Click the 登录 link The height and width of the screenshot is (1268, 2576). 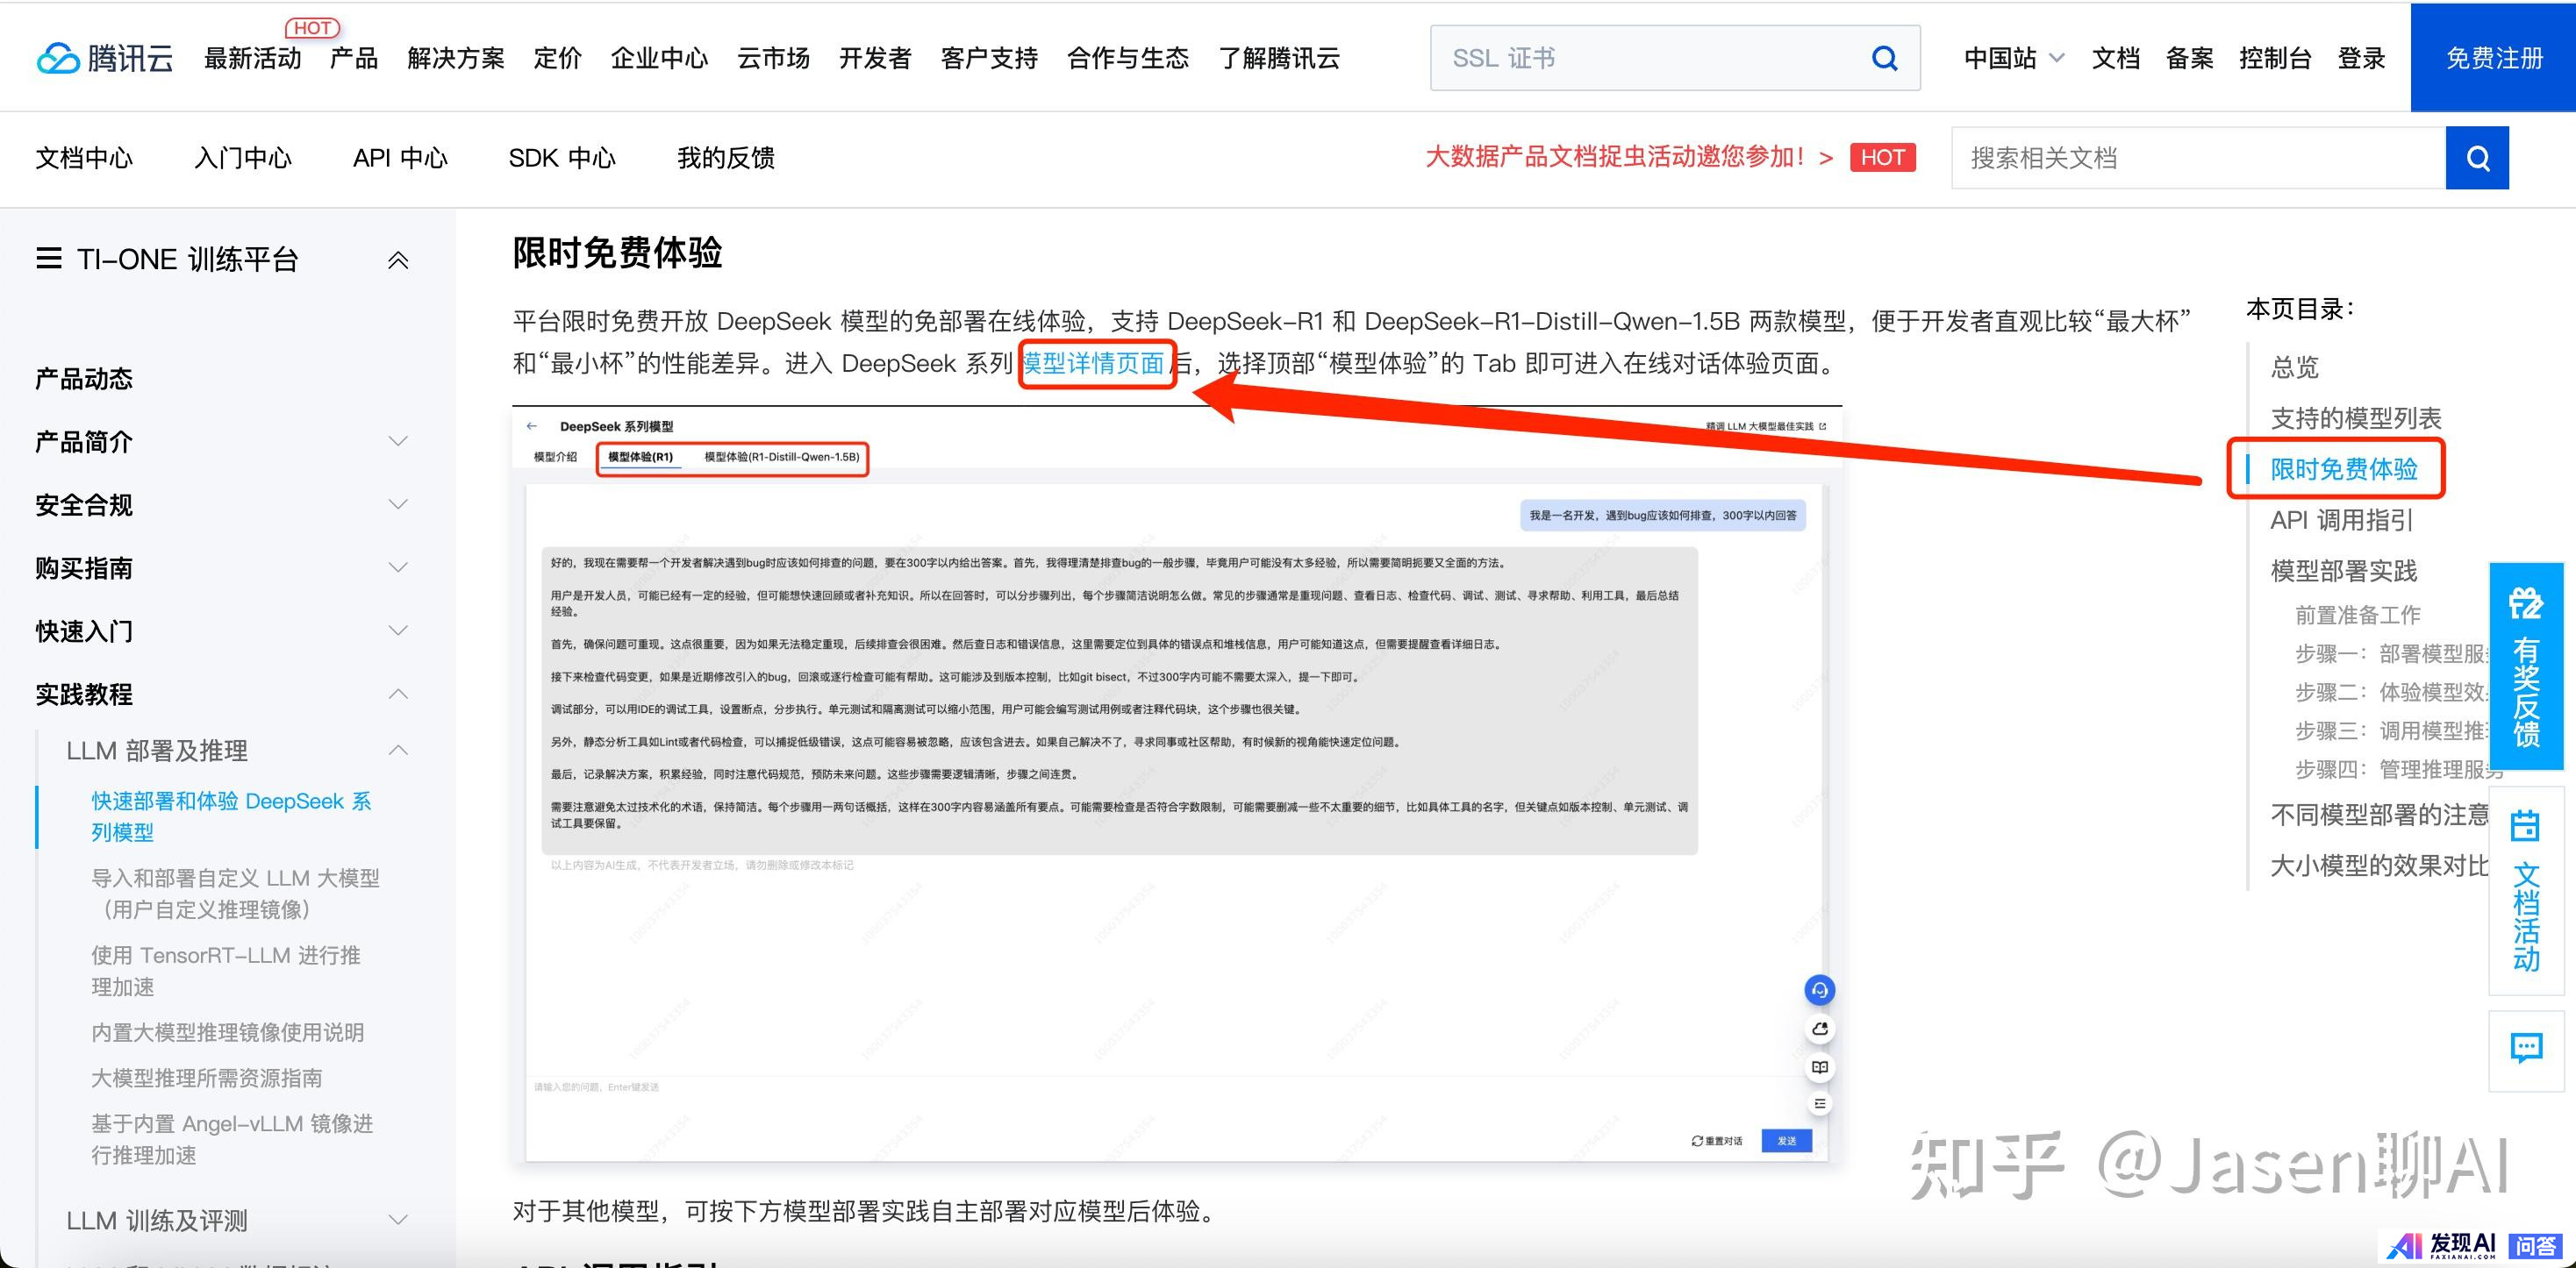[x=2361, y=58]
